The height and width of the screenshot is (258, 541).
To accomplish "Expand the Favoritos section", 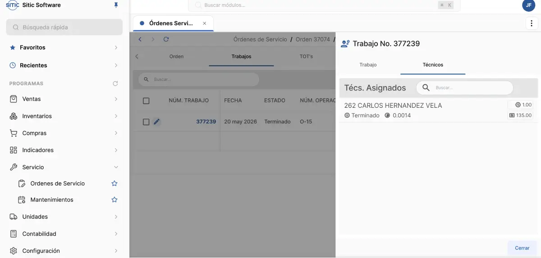I will coord(116,47).
